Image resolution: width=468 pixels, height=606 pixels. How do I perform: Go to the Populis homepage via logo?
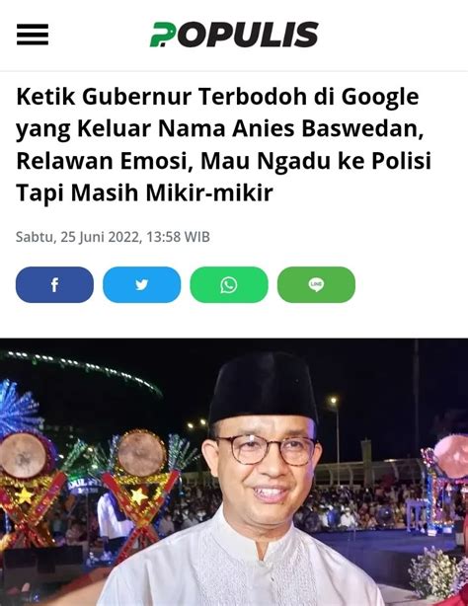pyautogui.click(x=234, y=35)
